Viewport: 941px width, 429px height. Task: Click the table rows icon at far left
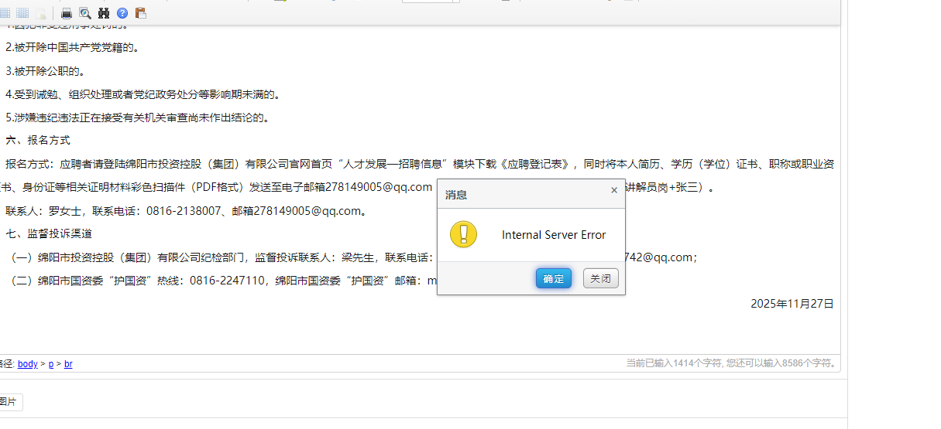5,13
